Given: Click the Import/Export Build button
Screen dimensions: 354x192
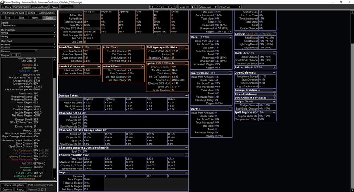Looking at the screenshot, I should [13, 13].
